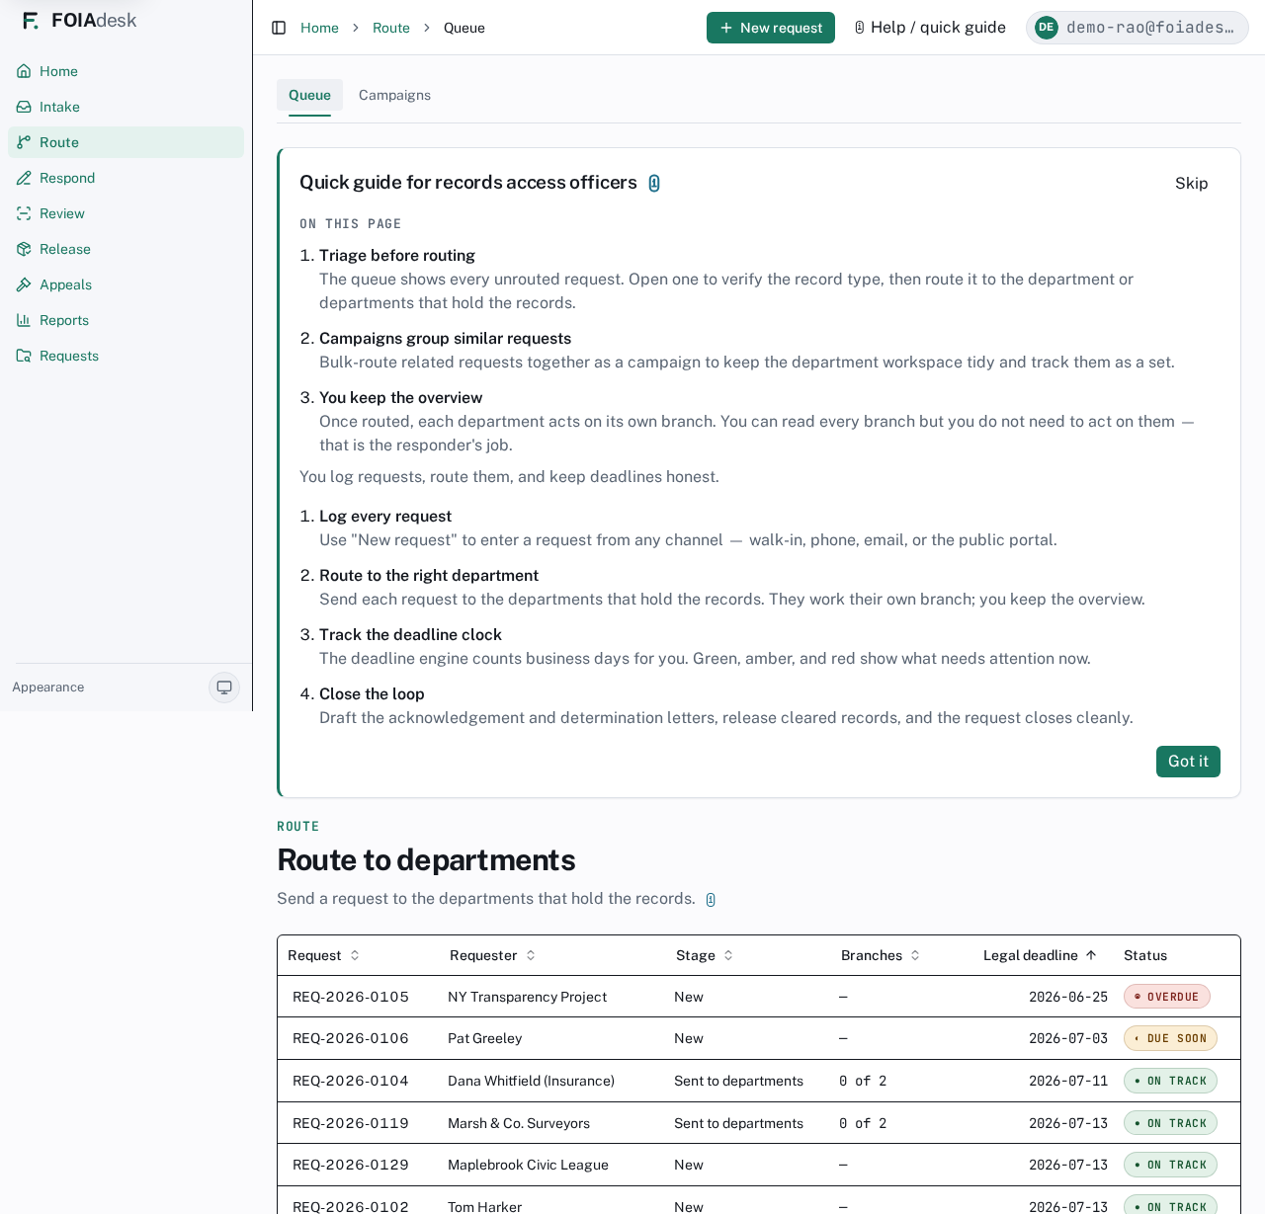Image resolution: width=1265 pixels, height=1214 pixels.
Task: Sort table by Request column
Action: click(323, 955)
